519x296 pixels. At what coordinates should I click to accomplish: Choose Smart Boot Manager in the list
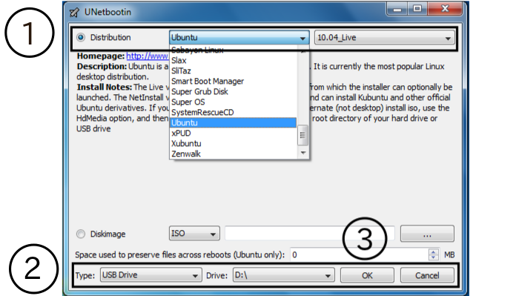pyautogui.click(x=208, y=82)
